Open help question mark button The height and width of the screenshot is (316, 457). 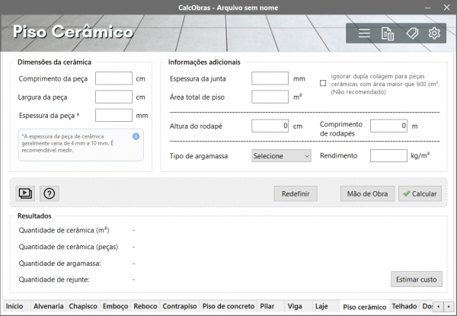pyautogui.click(x=50, y=193)
